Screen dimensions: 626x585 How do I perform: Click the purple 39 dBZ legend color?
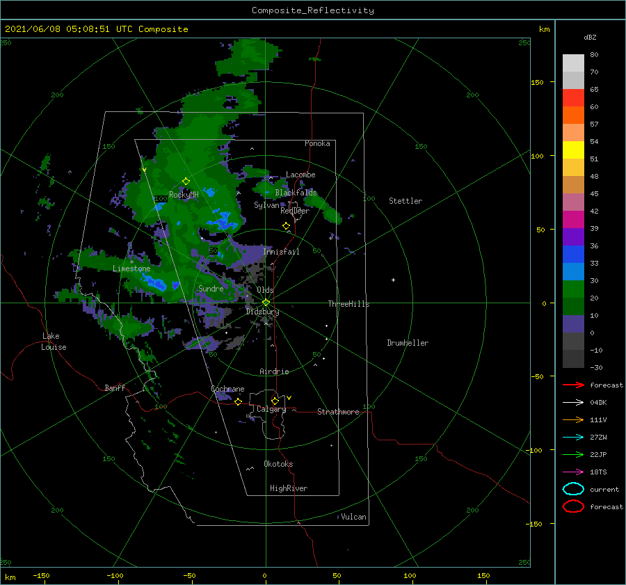[x=573, y=237]
